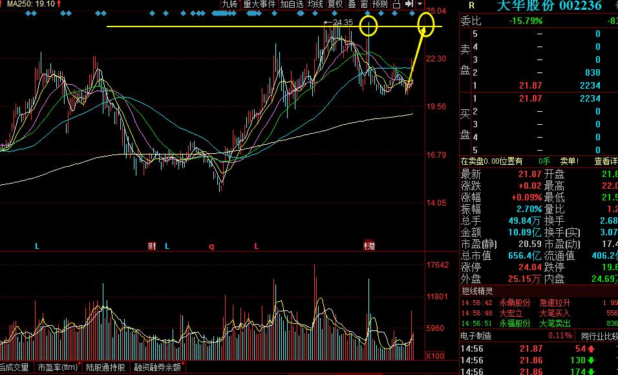Switch to the 市盈率(ttm) indicator tab
The height and width of the screenshot is (375, 618).
tap(58, 367)
